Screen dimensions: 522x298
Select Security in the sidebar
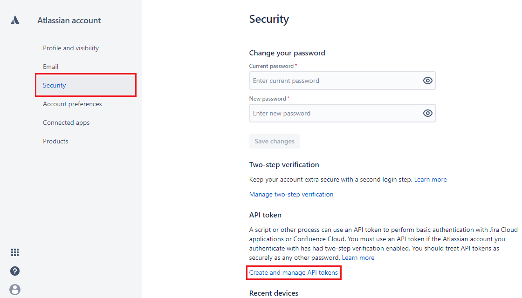(x=86, y=86)
